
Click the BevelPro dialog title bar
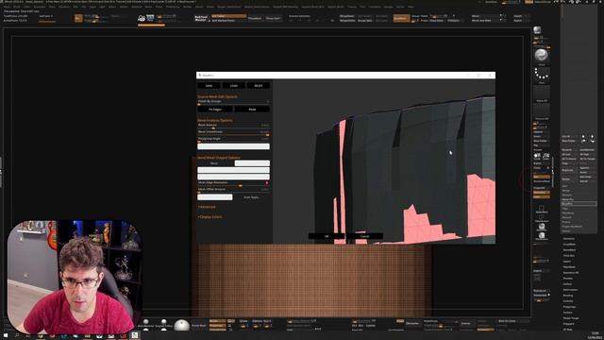tap(345, 76)
